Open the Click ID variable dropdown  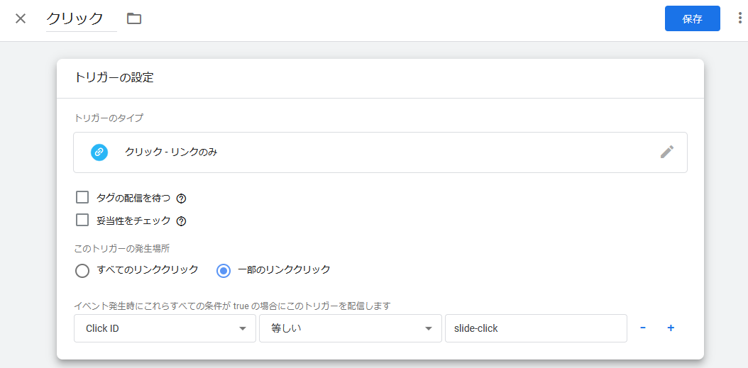click(x=165, y=328)
